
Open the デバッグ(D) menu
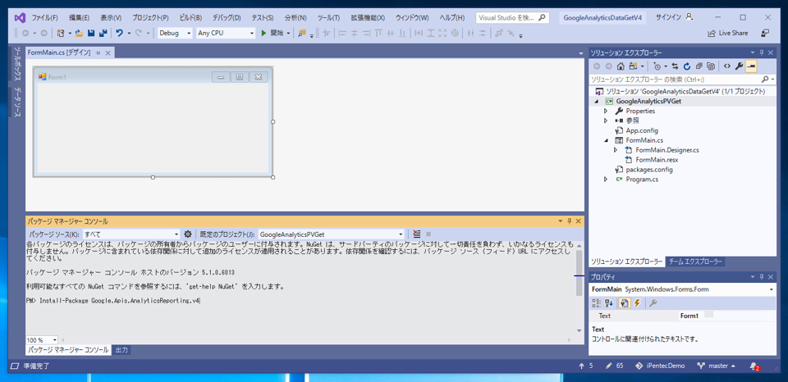tap(227, 17)
